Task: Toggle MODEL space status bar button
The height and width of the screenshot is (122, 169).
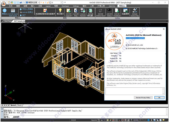Action: [136, 120]
